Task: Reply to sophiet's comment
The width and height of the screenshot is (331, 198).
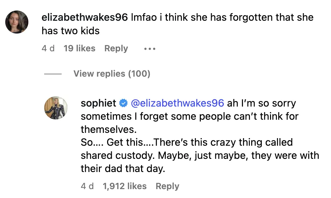Action: [x=167, y=186]
